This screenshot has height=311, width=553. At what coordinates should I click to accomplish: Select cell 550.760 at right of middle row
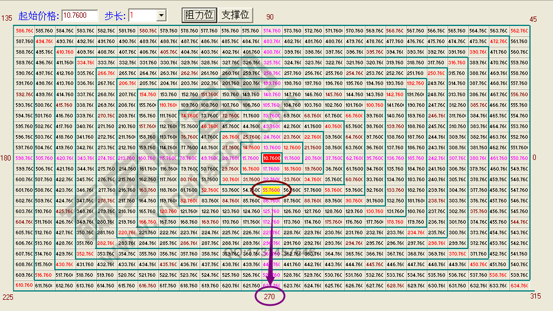point(519,158)
